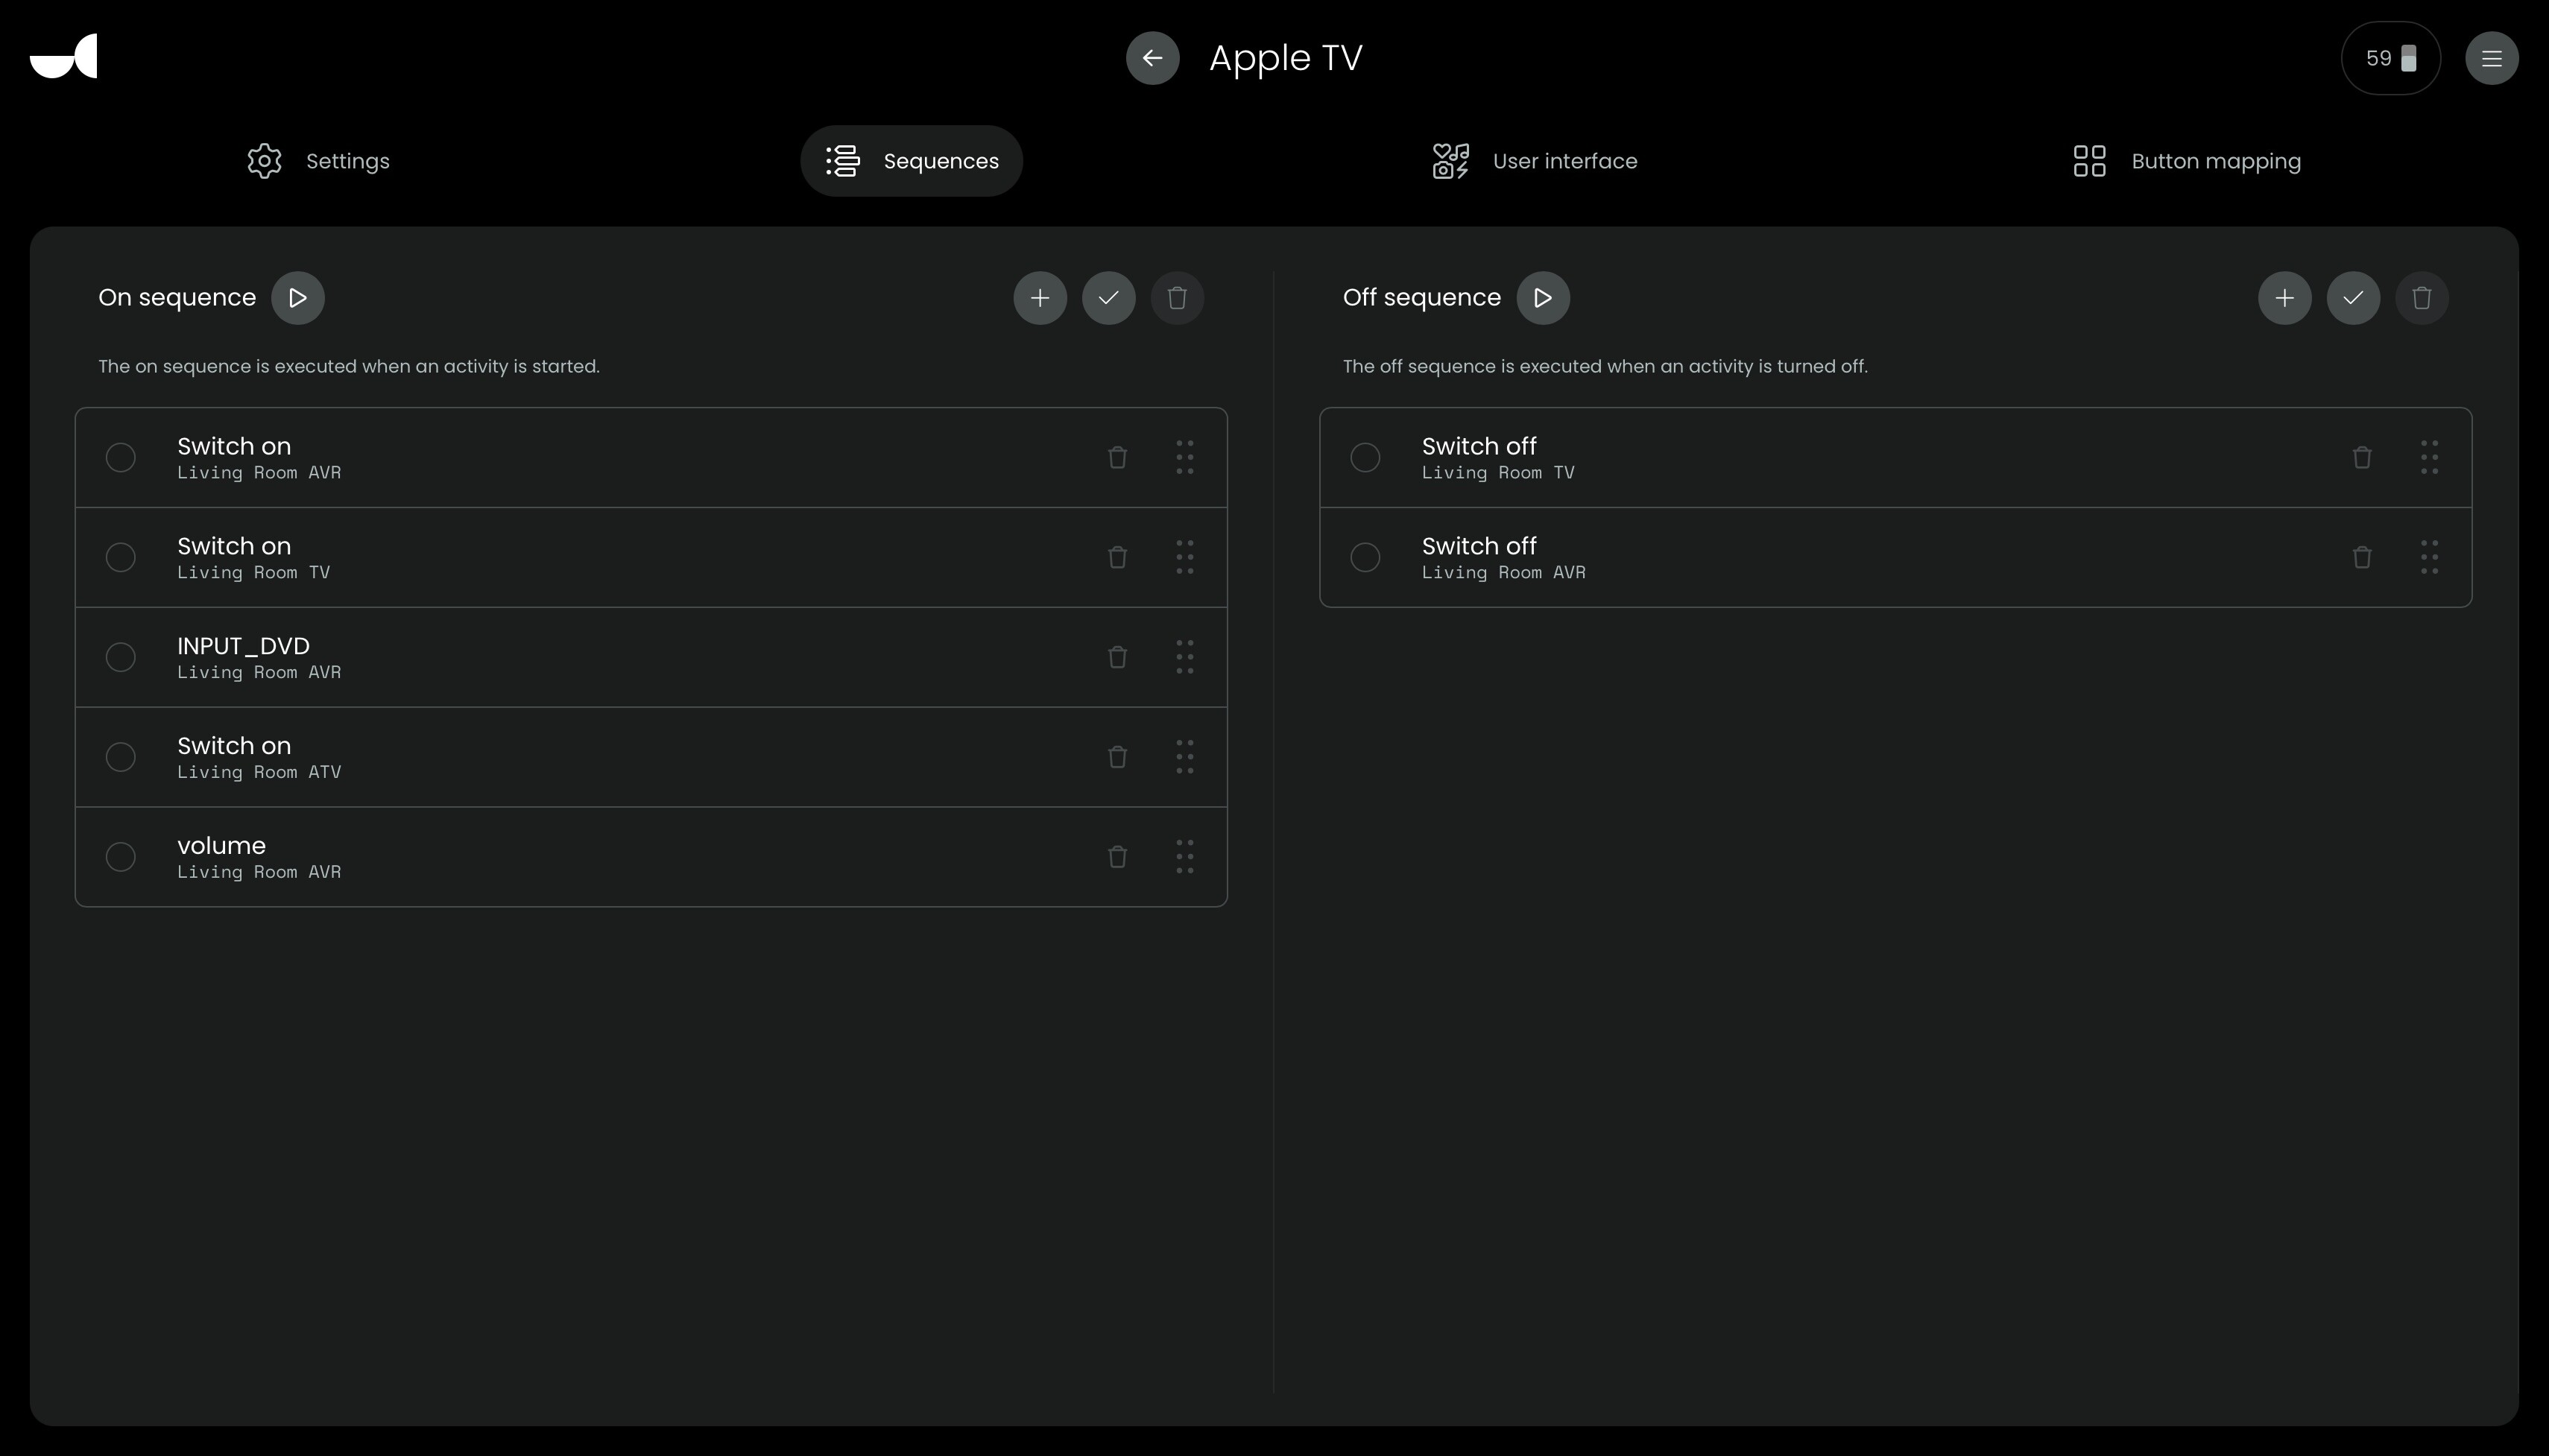Select the Switch on Living Room TV radio
Screen dimensions: 2549x1456
coord(121,557)
